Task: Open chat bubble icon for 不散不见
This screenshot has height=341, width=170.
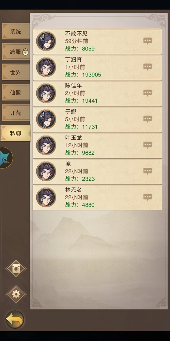Action: 148,41
